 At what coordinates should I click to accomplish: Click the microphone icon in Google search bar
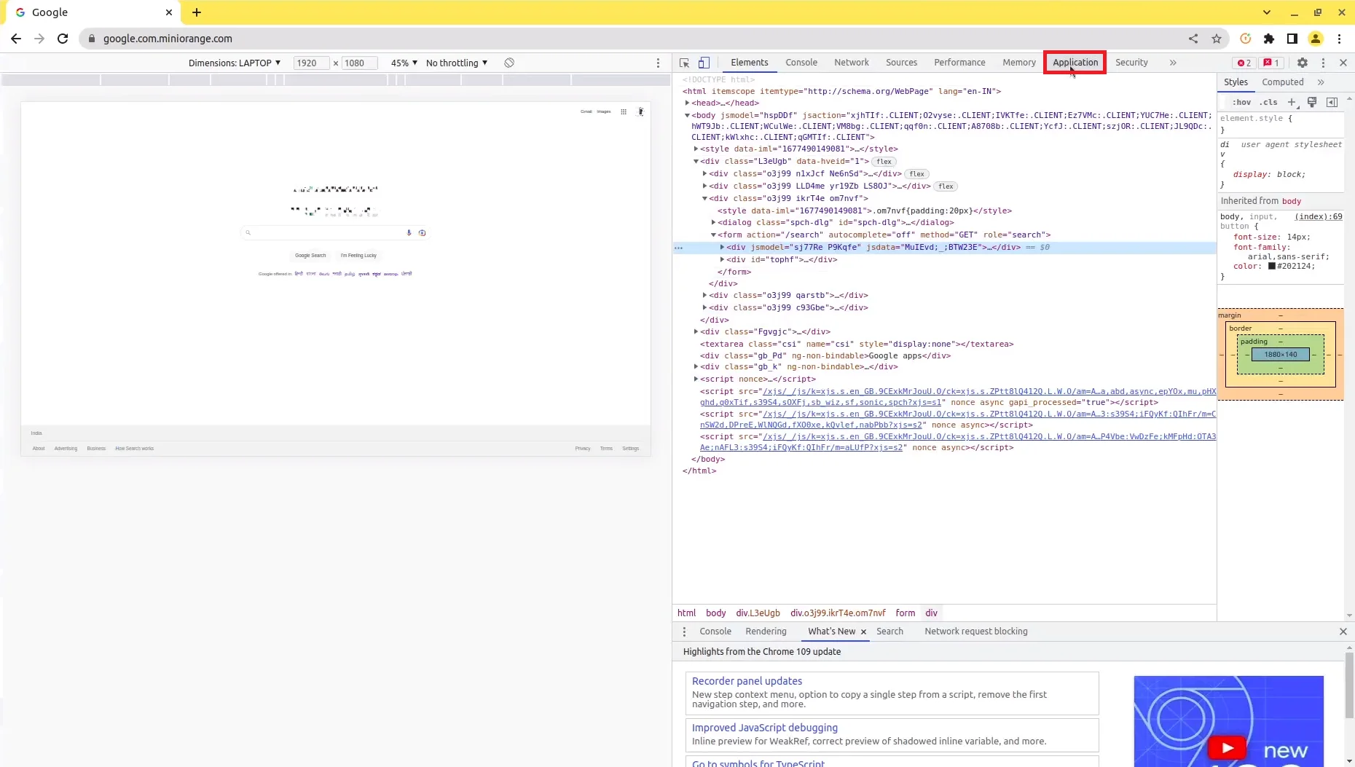[x=409, y=233]
